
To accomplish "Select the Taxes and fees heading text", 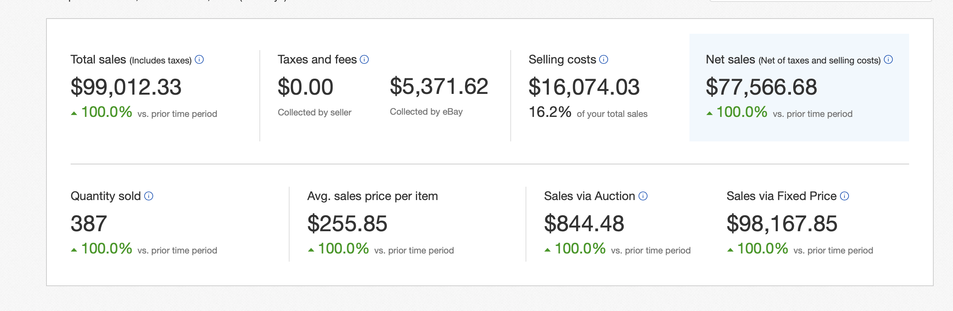I will (317, 59).
